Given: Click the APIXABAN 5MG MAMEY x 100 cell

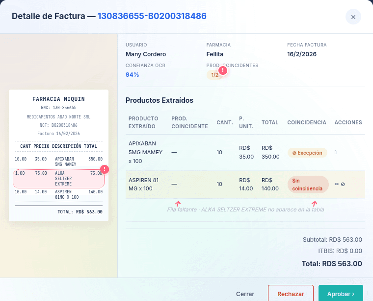Looking at the screenshot, I should coord(146,152).
